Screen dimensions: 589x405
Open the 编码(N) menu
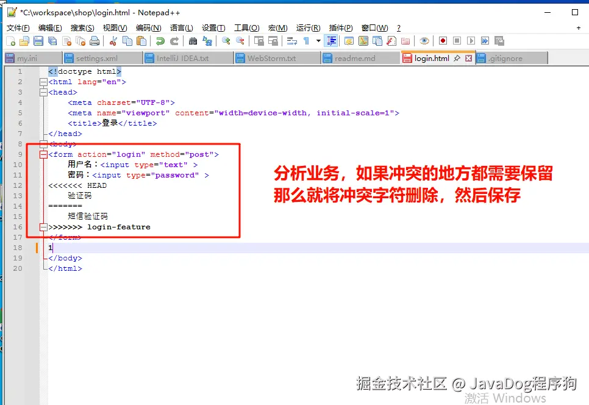(148, 28)
